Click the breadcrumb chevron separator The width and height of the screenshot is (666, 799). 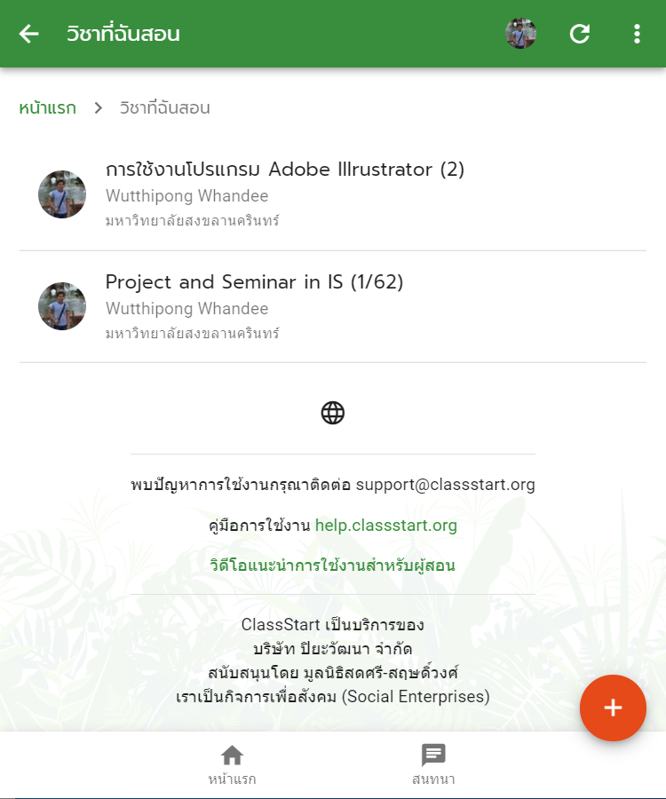pyautogui.click(x=99, y=108)
